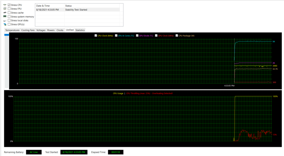Toggle the CPU Package (W) graph checkbox
This screenshot has width=284, height=156.
(177, 36)
